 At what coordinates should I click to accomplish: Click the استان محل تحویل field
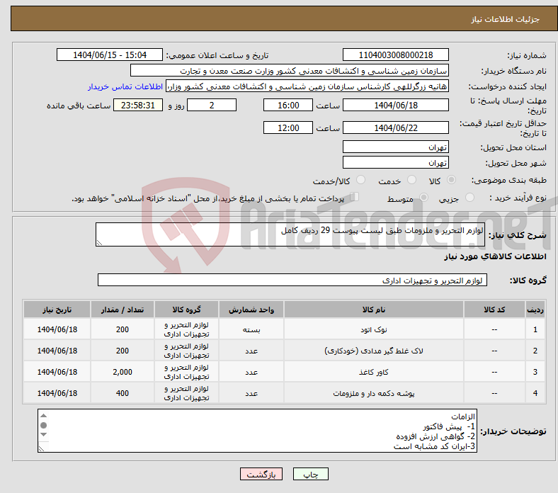[x=396, y=147]
